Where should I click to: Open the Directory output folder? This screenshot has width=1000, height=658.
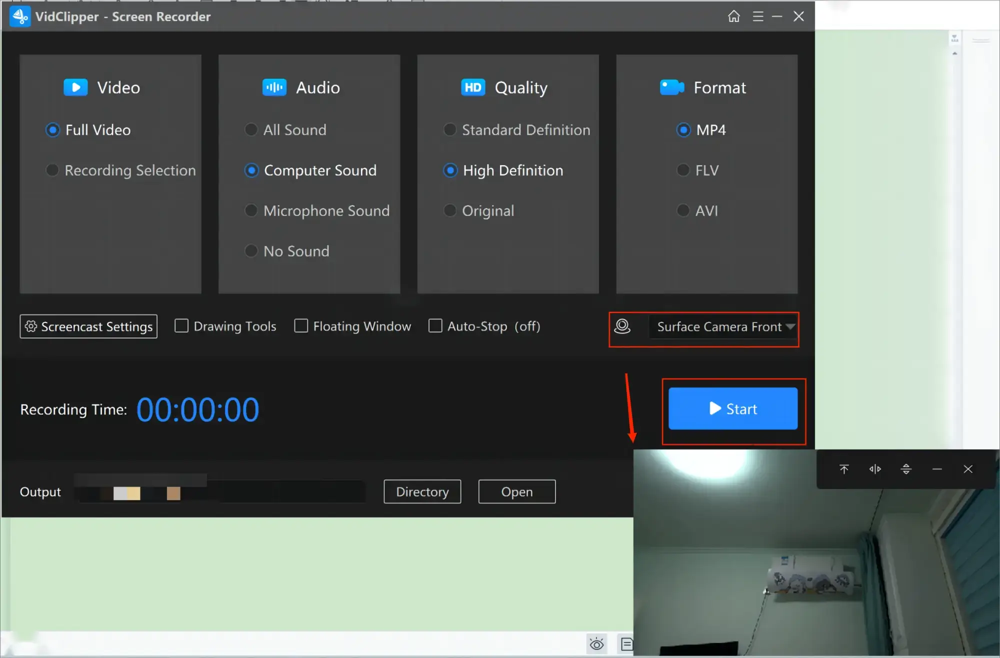click(422, 492)
